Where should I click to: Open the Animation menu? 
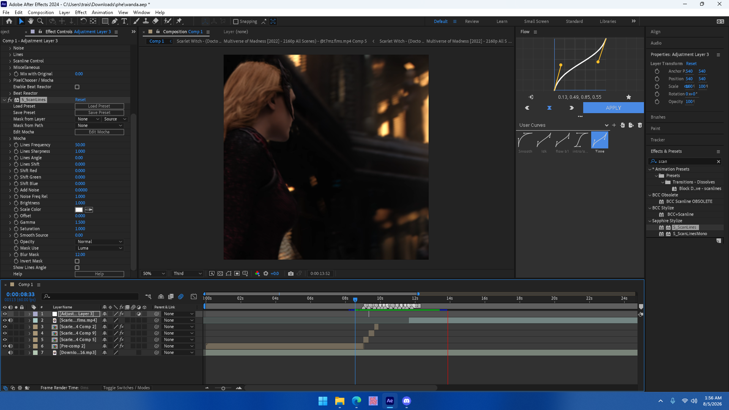point(102,13)
